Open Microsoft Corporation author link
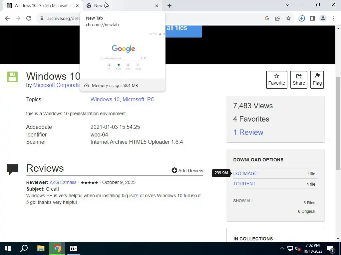 57,85
